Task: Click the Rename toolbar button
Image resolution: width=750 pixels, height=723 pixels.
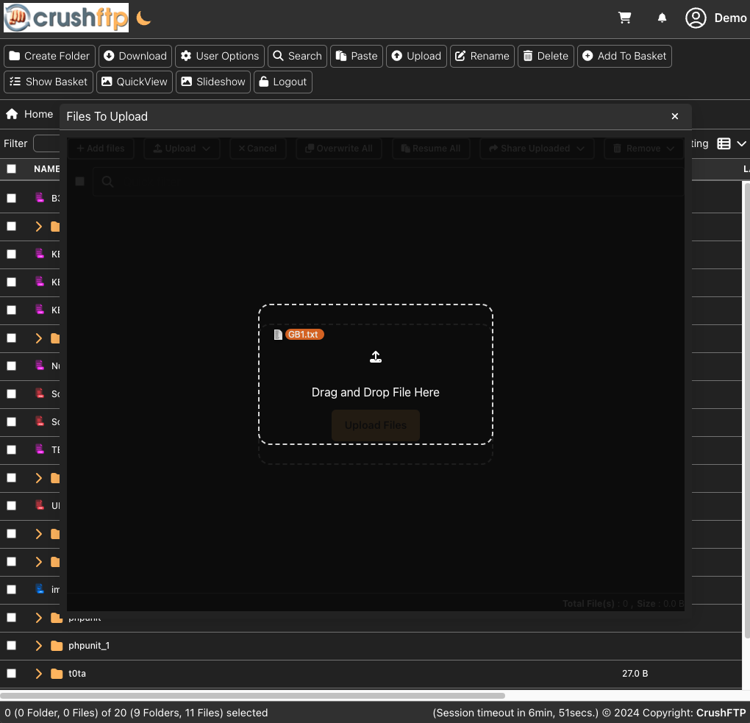Action: [x=482, y=56]
